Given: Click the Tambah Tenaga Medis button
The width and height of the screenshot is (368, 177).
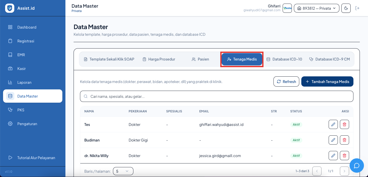Looking at the screenshot, I should click(327, 81).
